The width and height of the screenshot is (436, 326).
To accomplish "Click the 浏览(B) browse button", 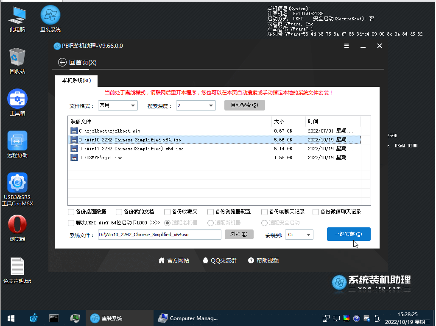I will click(239, 235).
